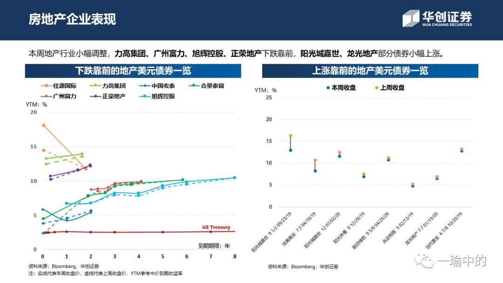503x283 pixels.
Task: Click the 到期期限：年 axis label
Action: pos(214,246)
